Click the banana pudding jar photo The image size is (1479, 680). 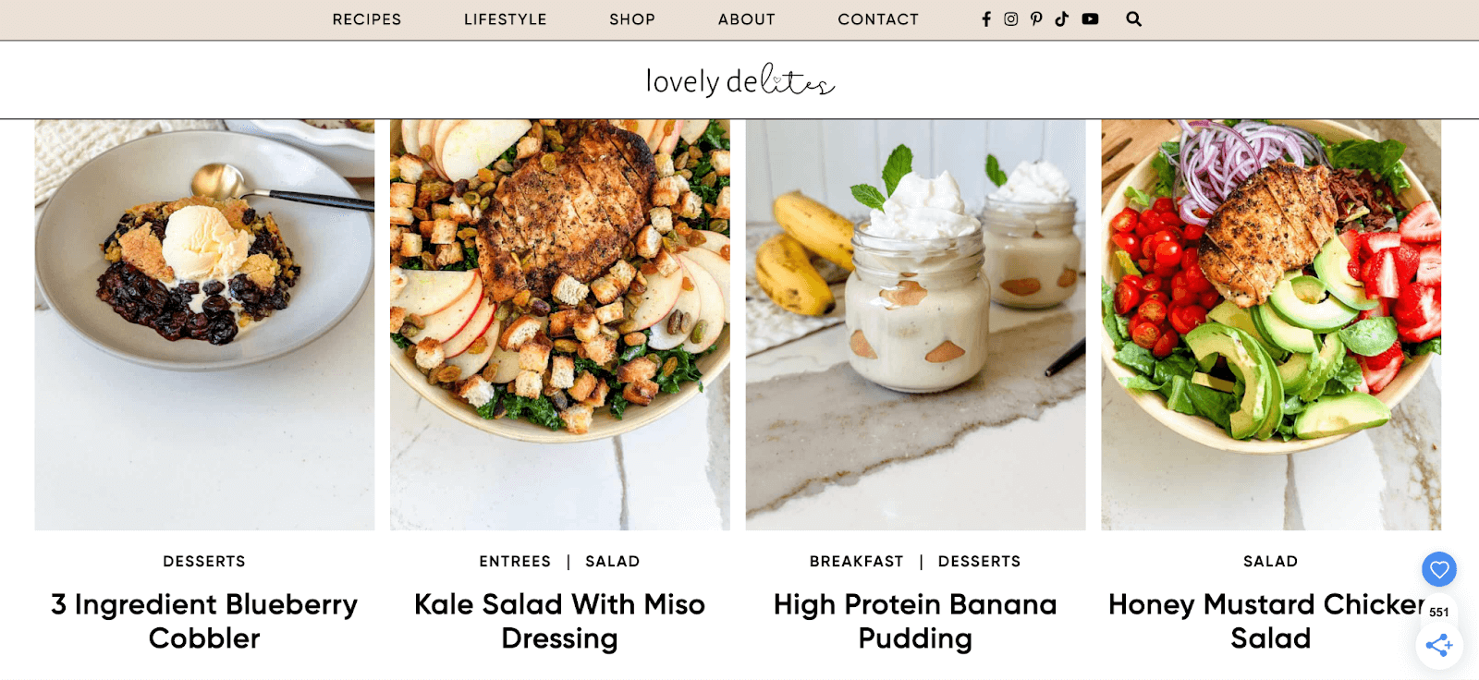tap(916, 324)
